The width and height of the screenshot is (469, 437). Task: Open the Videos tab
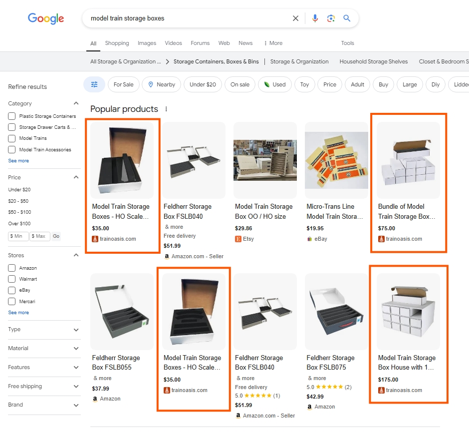pos(173,43)
